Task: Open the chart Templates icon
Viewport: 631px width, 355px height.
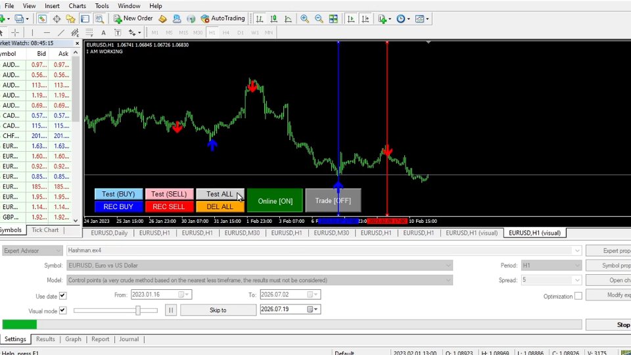Action: pyautogui.click(x=422, y=18)
